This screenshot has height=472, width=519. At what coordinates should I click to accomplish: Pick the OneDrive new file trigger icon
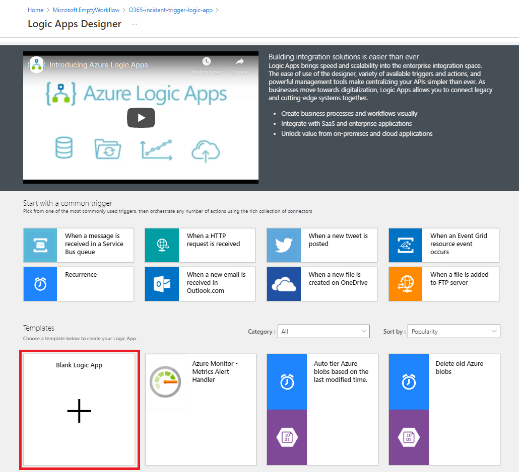click(x=284, y=284)
